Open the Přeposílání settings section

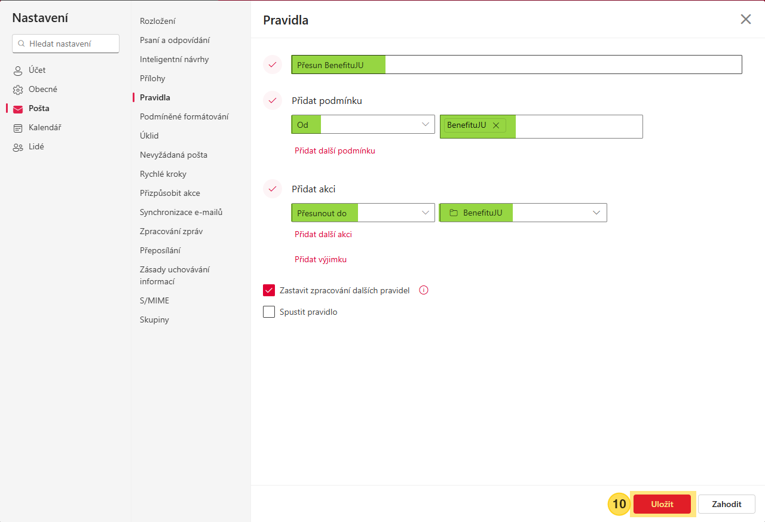point(160,250)
